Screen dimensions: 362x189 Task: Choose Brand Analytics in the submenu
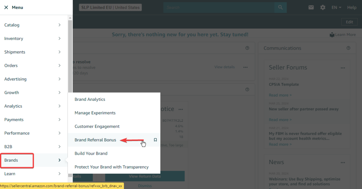point(90,99)
